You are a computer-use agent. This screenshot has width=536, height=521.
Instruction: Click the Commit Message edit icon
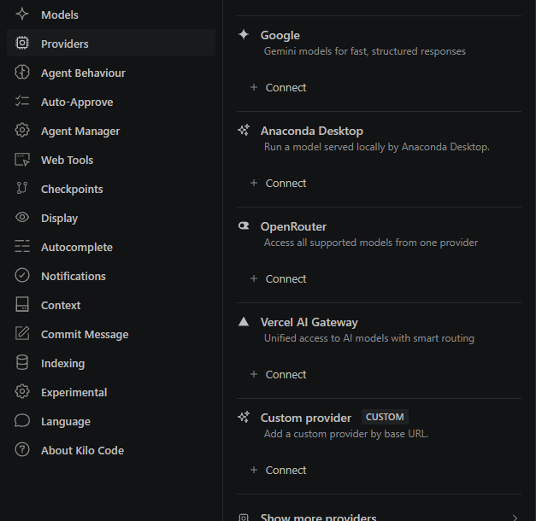(22, 333)
